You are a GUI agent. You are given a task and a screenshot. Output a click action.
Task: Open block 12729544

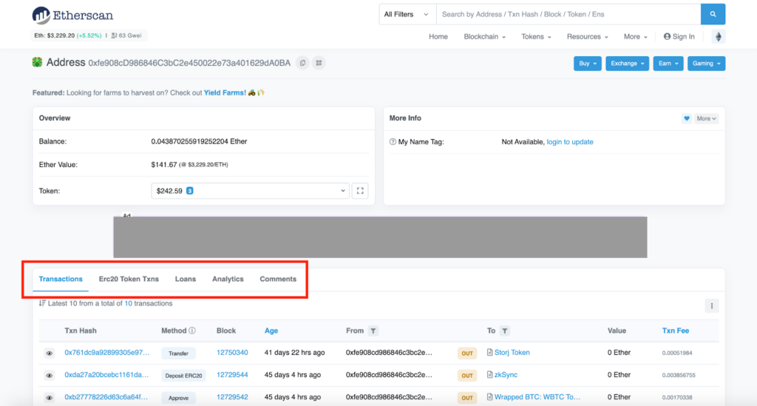(232, 375)
